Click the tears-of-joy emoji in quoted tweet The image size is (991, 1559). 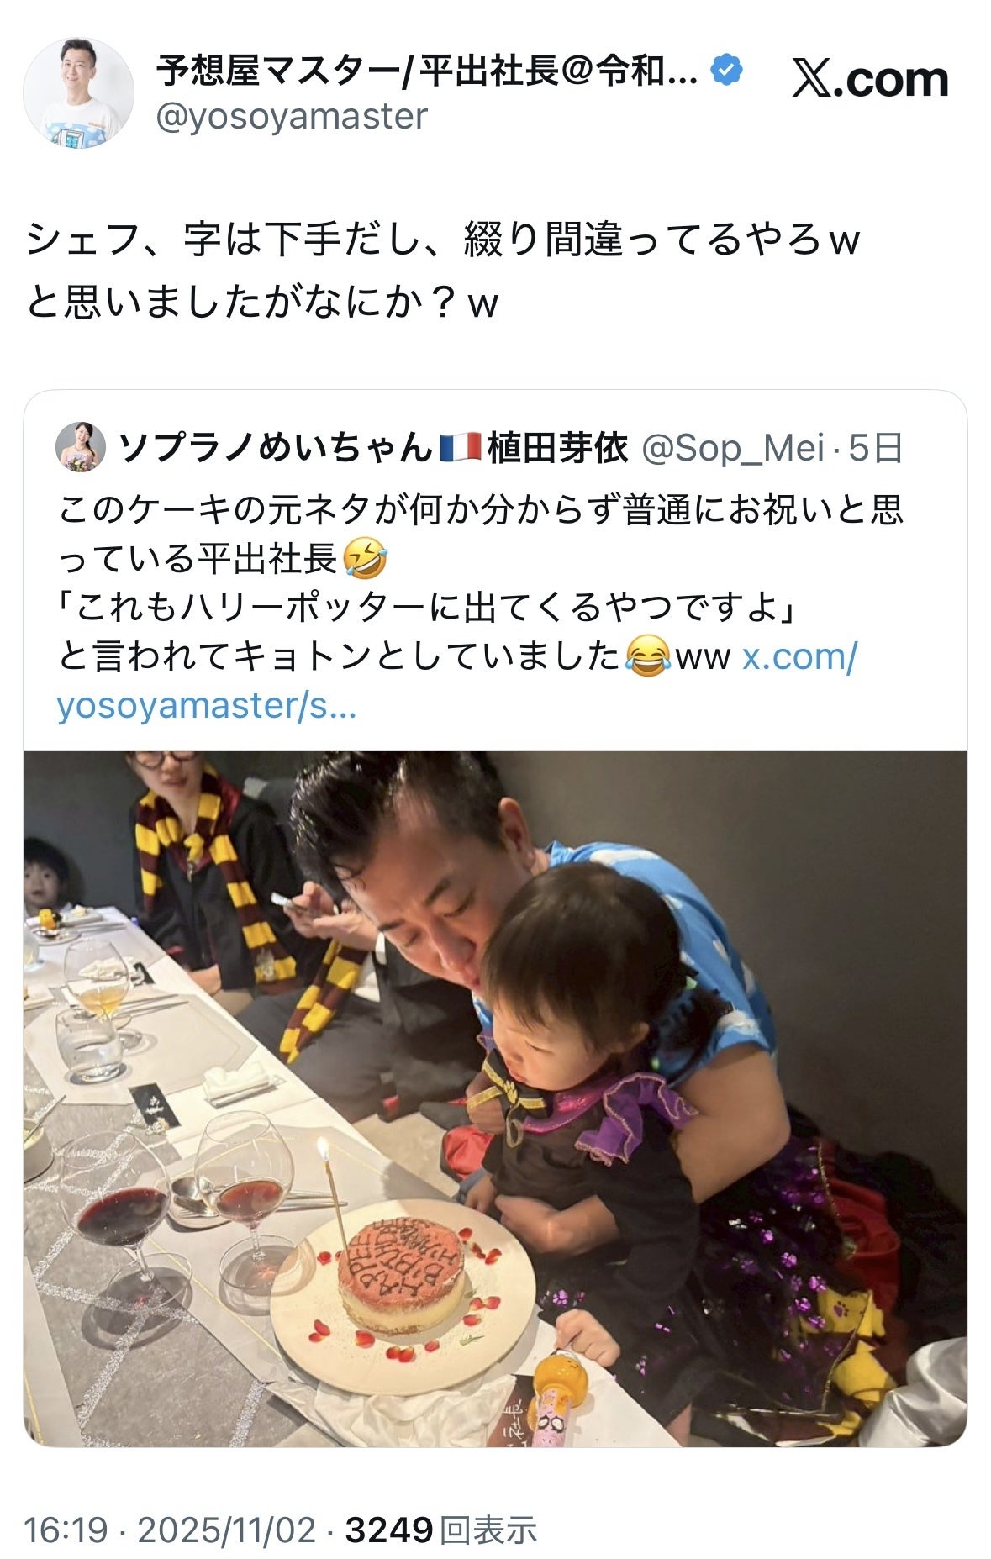[648, 656]
